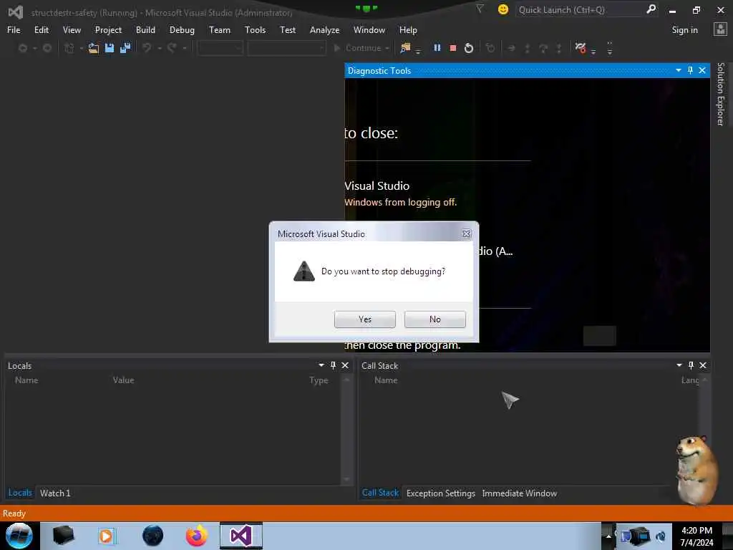Click Yes to stop debugging

(x=364, y=319)
